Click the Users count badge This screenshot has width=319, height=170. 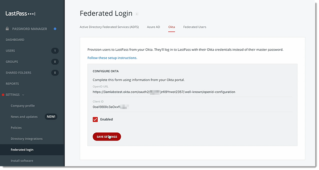[x=55, y=51]
